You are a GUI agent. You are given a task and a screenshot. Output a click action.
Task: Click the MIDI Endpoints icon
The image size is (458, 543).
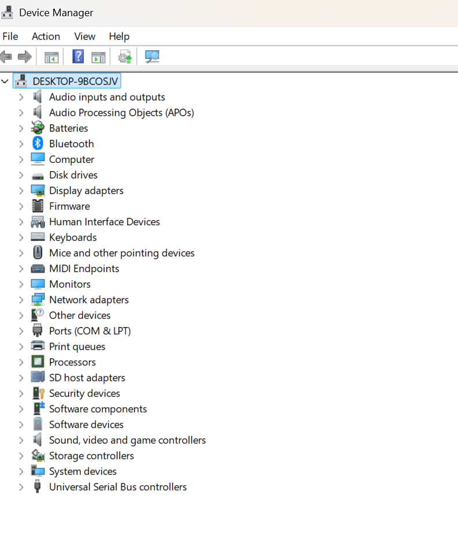coord(38,269)
